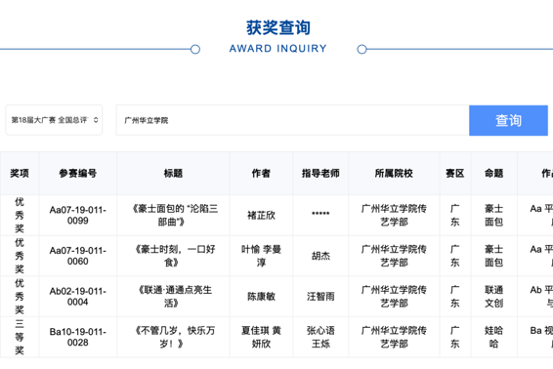Click the 命题 column header
Image resolution: width=553 pixels, height=369 pixels.
(x=493, y=173)
